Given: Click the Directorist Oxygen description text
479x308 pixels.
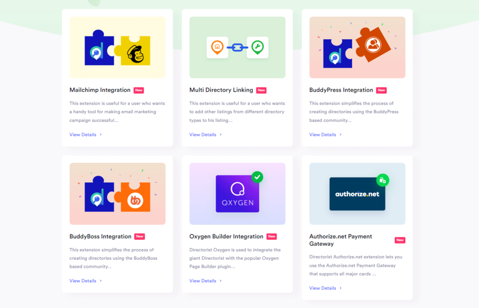Looking at the screenshot, I should click(235, 258).
